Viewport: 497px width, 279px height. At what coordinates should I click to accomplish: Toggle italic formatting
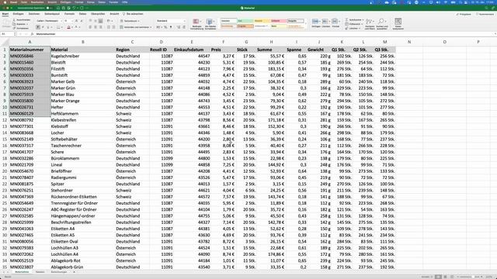[43, 27]
